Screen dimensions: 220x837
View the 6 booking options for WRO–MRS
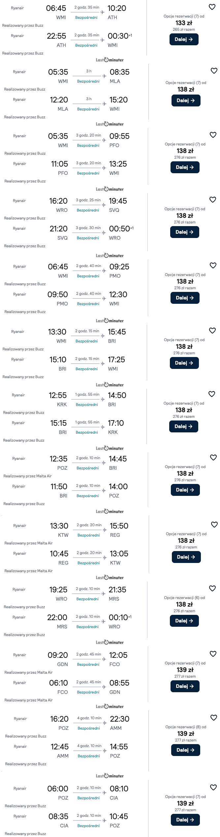click(184, 598)
